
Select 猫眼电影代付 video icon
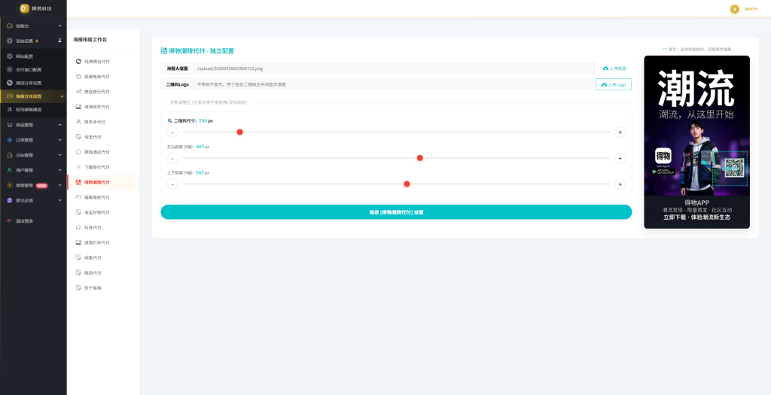coord(78,197)
